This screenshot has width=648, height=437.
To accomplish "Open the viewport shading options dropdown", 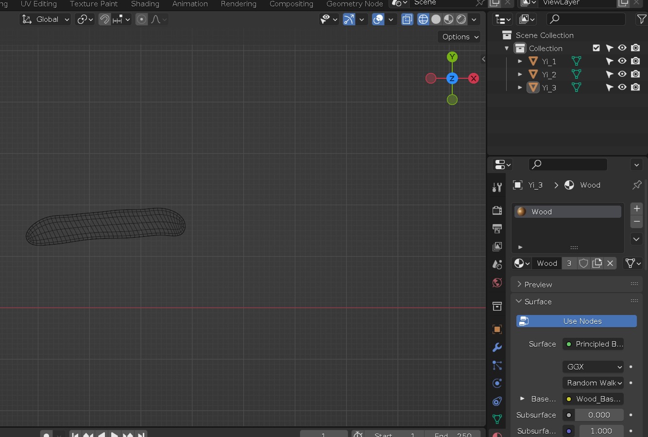I will (474, 19).
